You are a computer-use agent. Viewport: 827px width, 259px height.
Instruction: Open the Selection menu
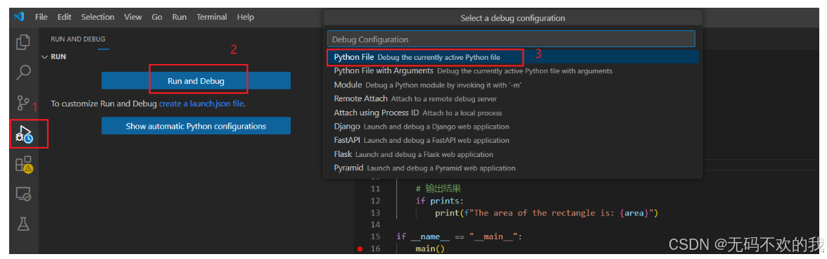pos(98,17)
